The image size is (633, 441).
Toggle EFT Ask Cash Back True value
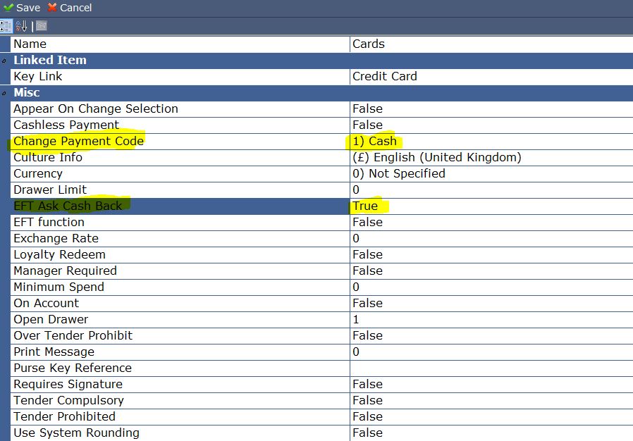(x=491, y=206)
